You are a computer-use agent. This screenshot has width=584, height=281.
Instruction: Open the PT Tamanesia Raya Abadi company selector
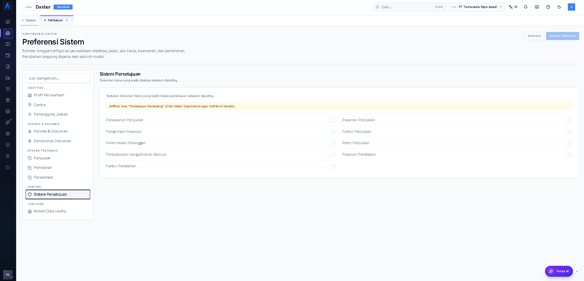point(476,7)
